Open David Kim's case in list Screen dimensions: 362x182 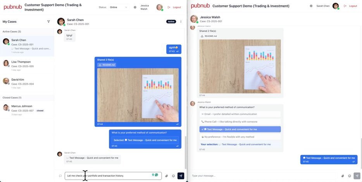click(27, 83)
